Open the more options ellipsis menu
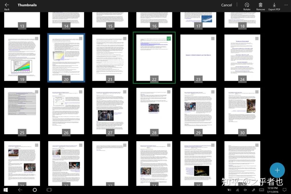Image resolution: width=291 pixels, height=194 pixels. click(286, 5)
